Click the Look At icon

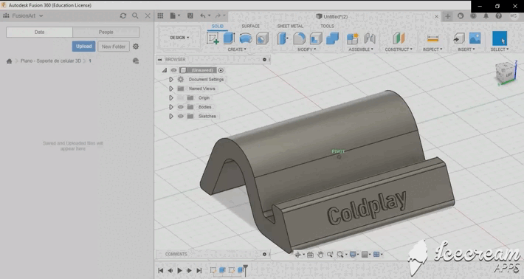click(x=310, y=255)
